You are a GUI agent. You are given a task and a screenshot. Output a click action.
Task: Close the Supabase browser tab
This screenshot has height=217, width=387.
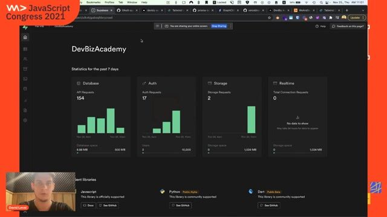point(111,10)
